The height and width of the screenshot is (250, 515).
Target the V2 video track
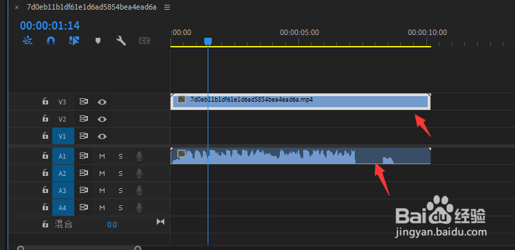point(63,119)
